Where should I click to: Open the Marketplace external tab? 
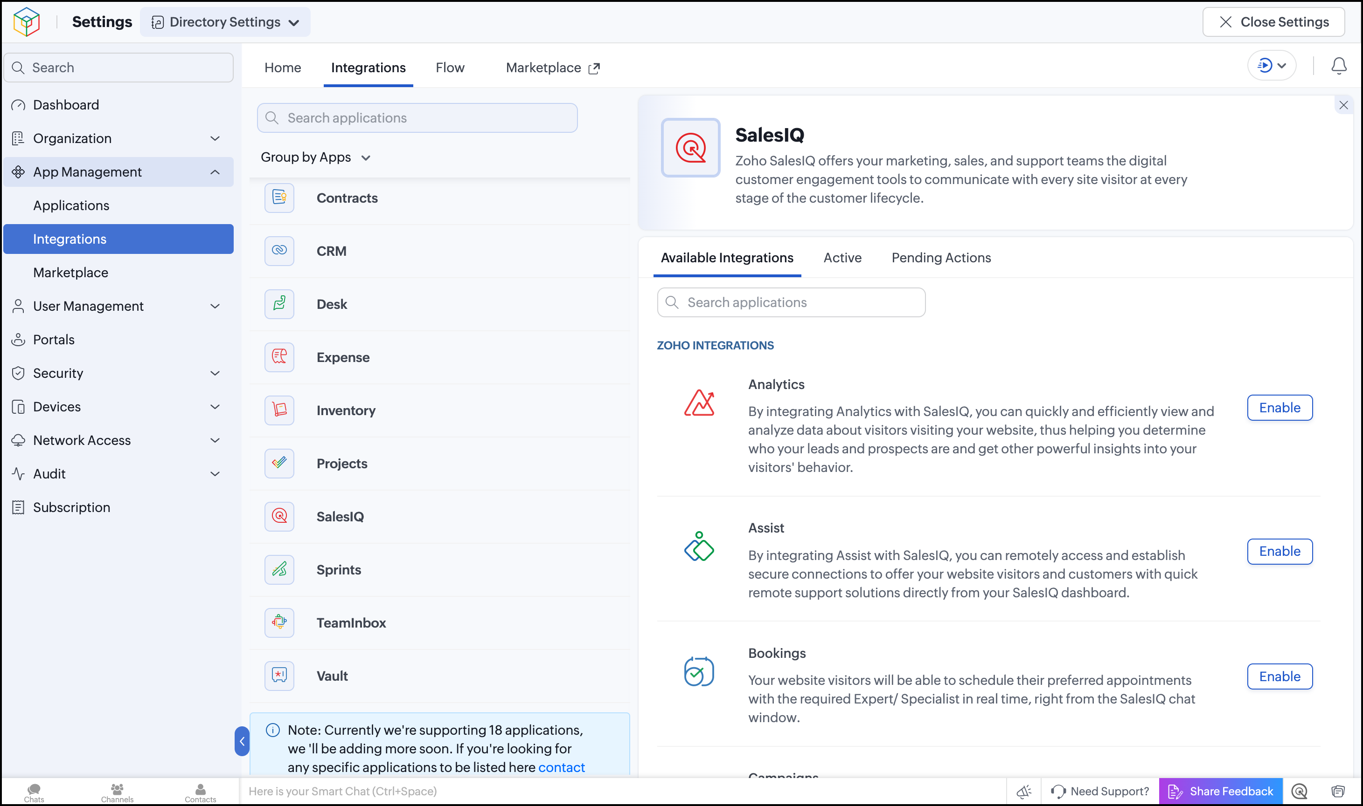tap(553, 68)
